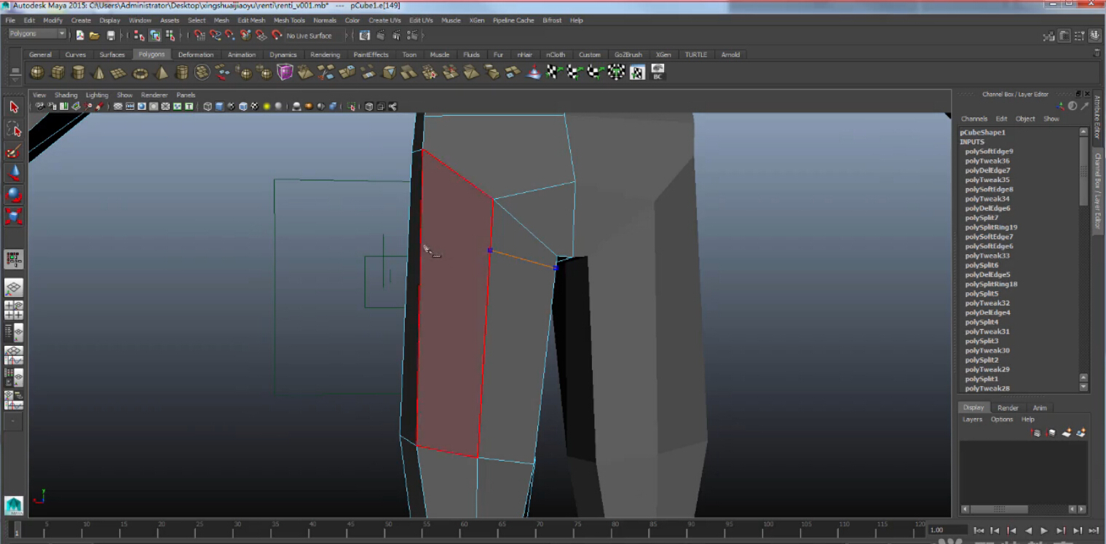The image size is (1106, 544).
Task: Toggle wireframe display in viewport toolbar
Action: 208,106
